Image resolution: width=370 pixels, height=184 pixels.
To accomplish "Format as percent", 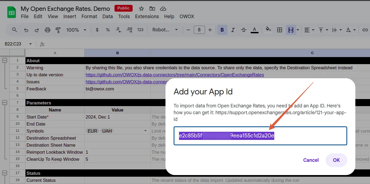I will coord(108,30).
